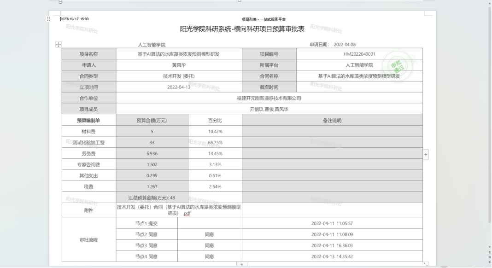Click the 专家咨询费 row label
This screenshot has height=268, width=492.
click(89, 164)
